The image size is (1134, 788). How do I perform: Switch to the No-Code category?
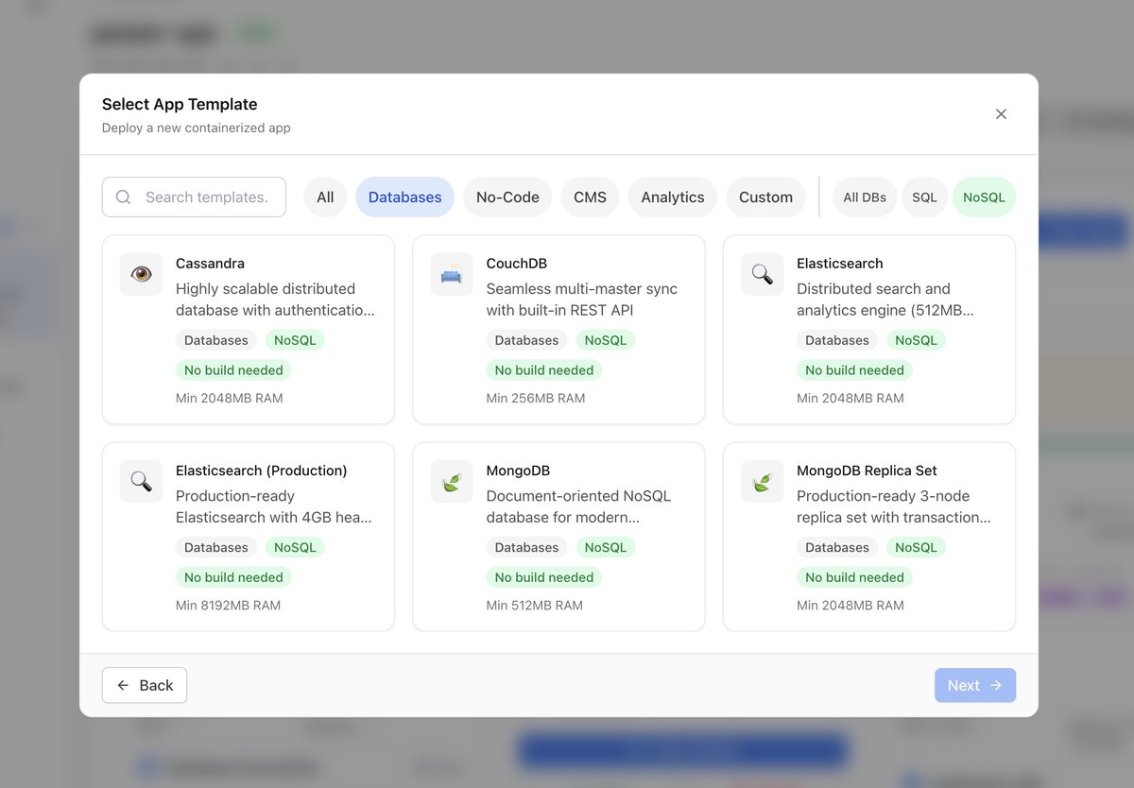[507, 197]
